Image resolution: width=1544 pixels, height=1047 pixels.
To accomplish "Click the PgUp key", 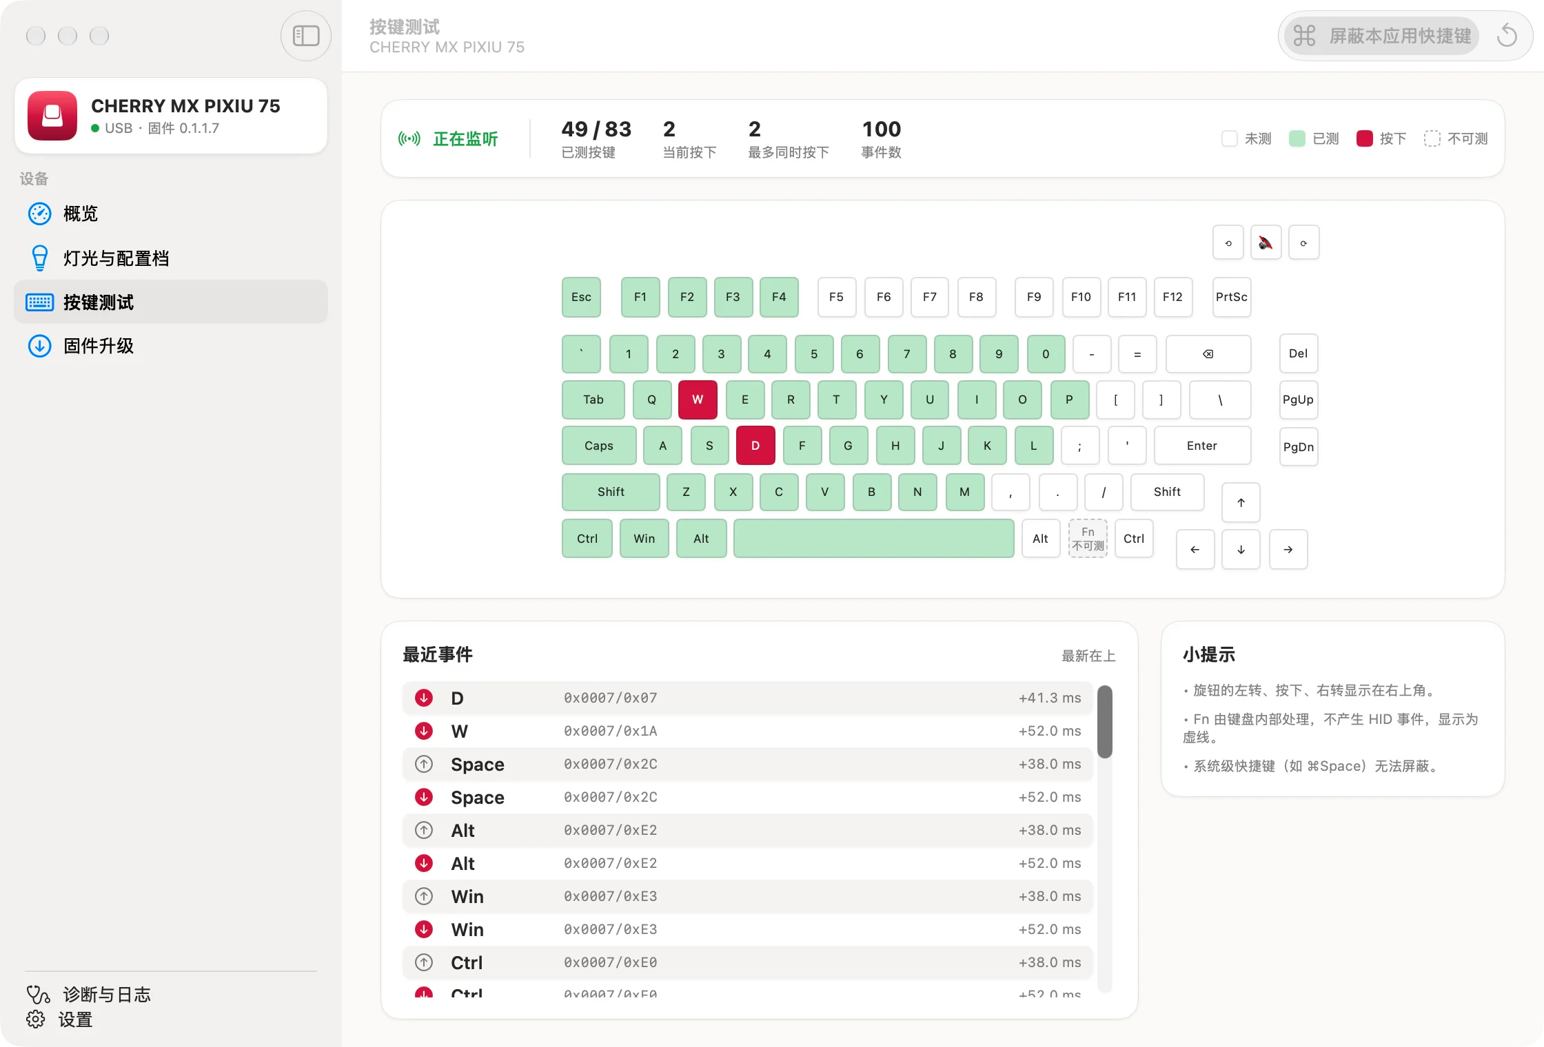I will [1299, 400].
